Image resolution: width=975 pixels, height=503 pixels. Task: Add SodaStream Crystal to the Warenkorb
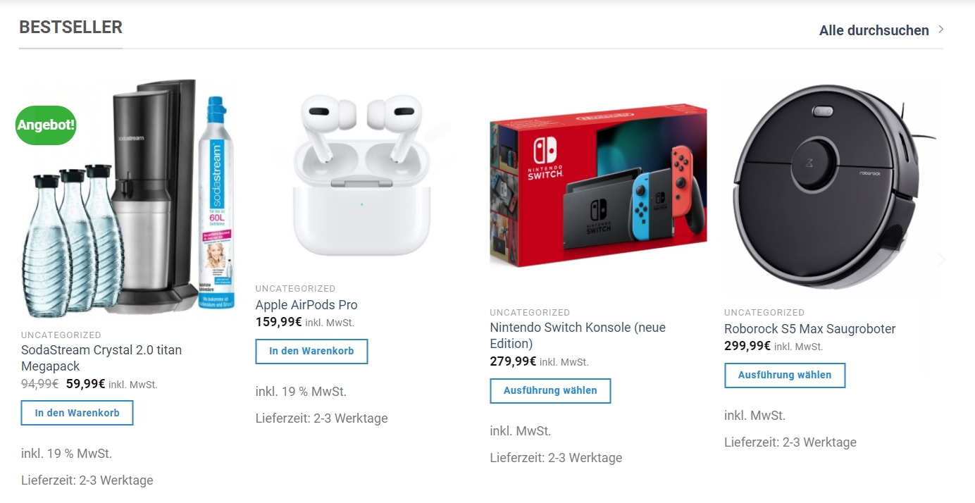click(x=77, y=413)
